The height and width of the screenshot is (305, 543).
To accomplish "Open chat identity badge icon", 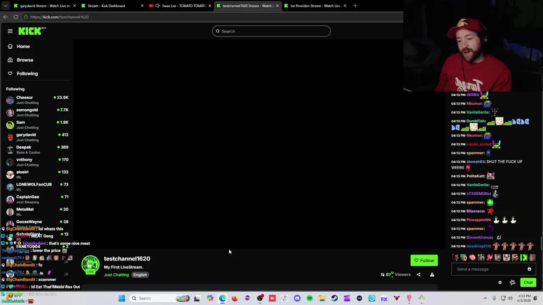I will tap(512, 283).
